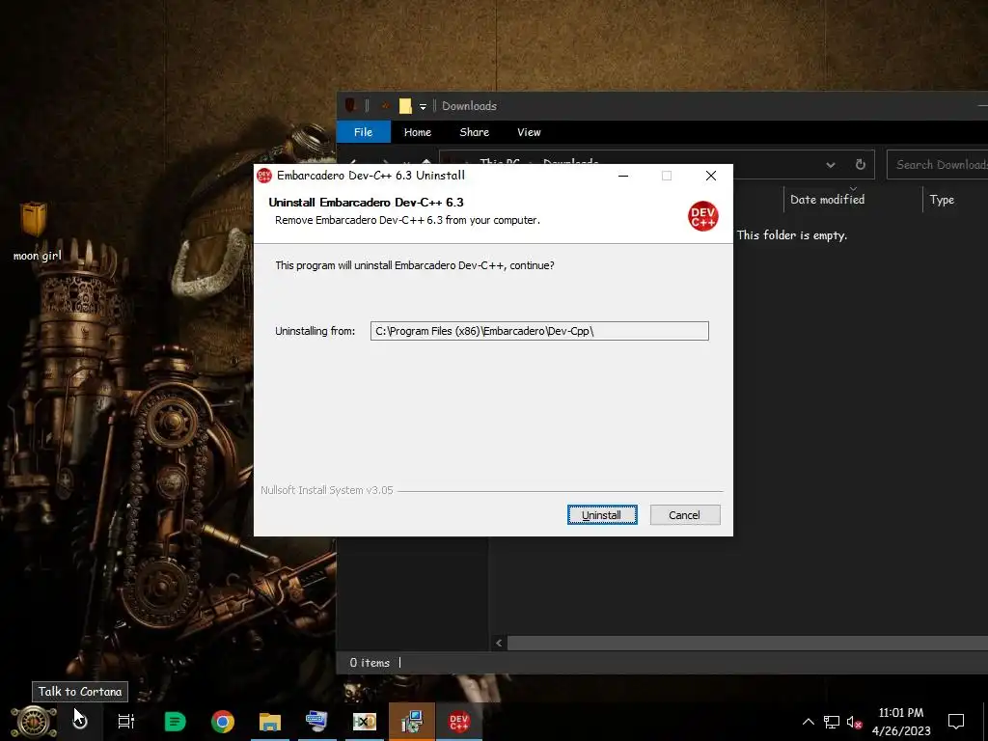Click 'This folder is empty.' text in Explorer

(x=791, y=235)
